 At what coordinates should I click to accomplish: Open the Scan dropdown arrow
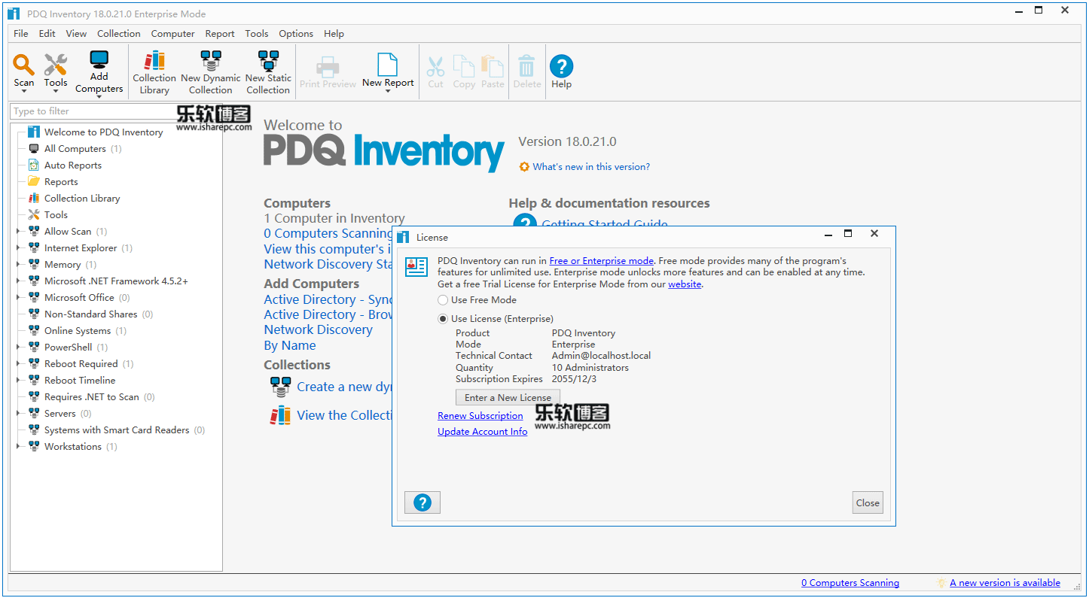point(24,92)
